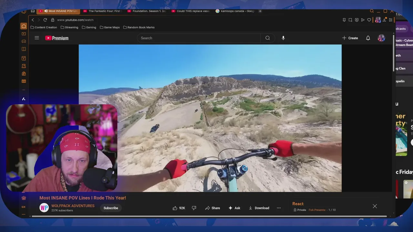413x232 pixels.
Task: Click the pin icon in the address bar
Action: coord(344,20)
